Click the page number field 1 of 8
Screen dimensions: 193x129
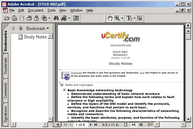pyautogui.click(x=80, y=124)
